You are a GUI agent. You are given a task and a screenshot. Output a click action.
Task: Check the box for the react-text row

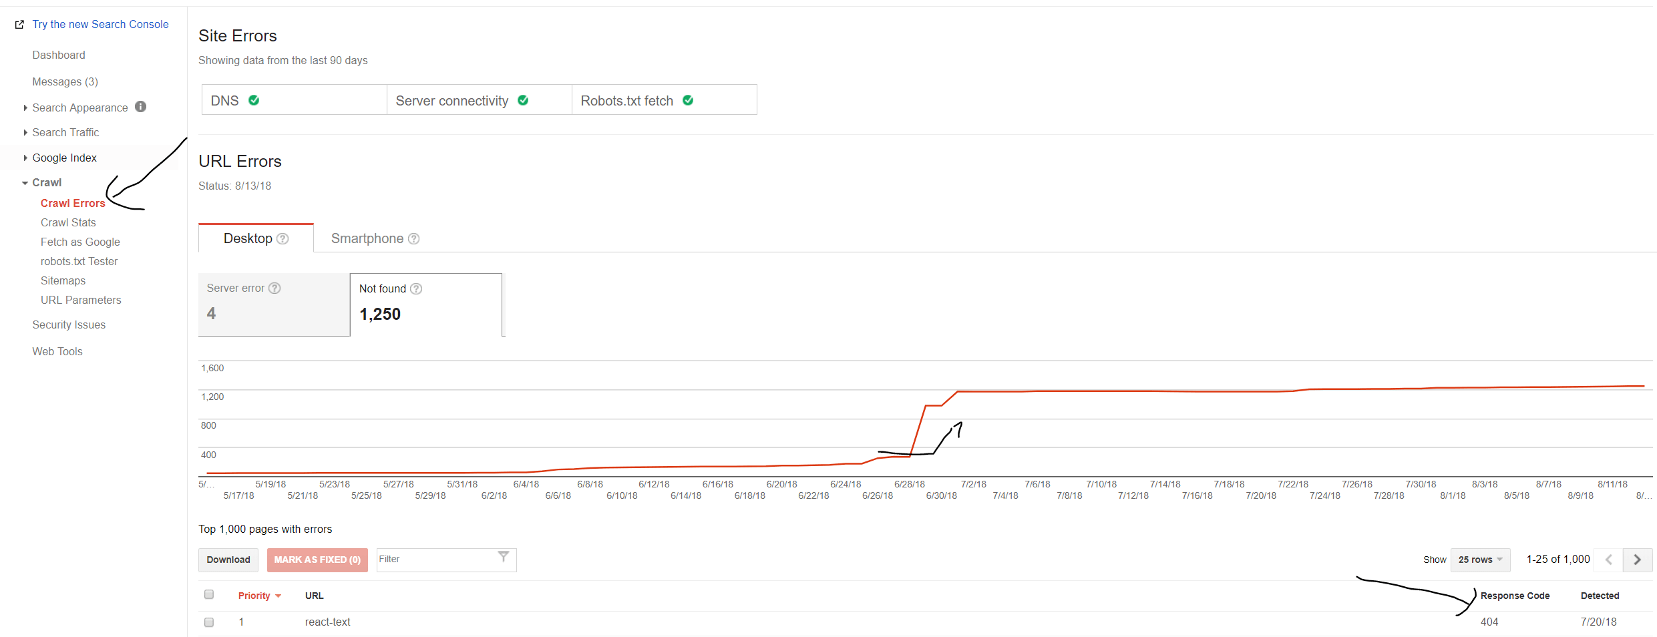pyautogui.click(x=209, y=622)
